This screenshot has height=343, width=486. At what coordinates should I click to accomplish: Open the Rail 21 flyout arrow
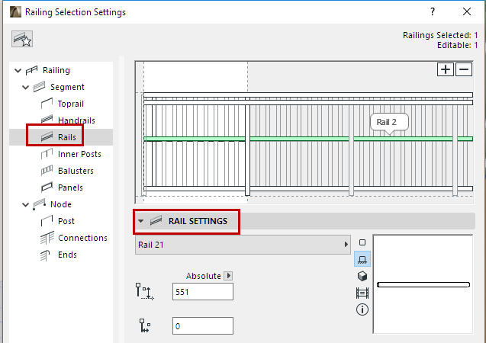click(x=346, y=245)
